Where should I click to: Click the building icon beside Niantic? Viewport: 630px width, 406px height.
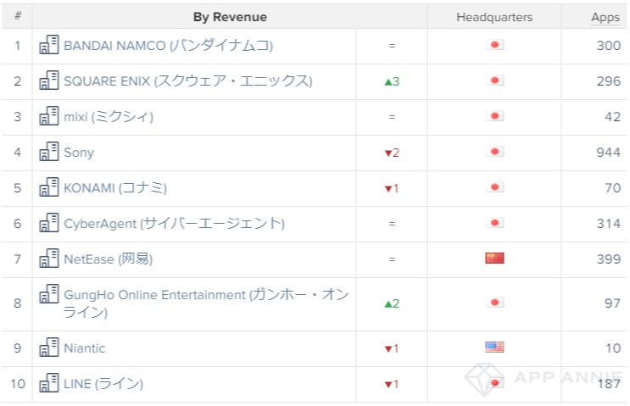49,348
